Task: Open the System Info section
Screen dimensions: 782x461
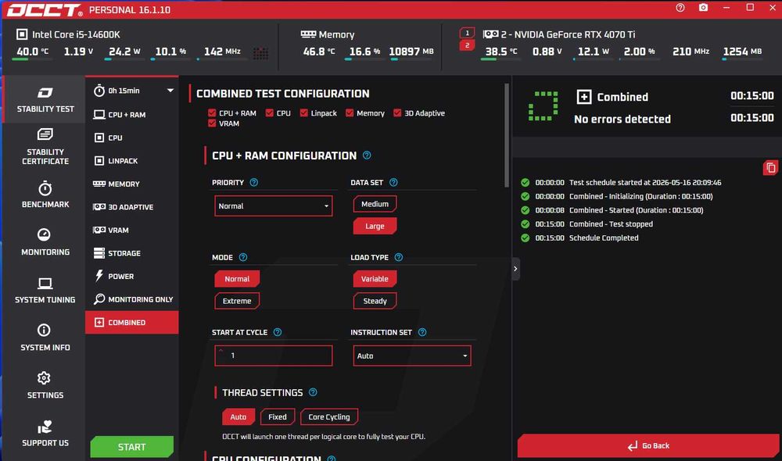Action: [x=45, y=338]
